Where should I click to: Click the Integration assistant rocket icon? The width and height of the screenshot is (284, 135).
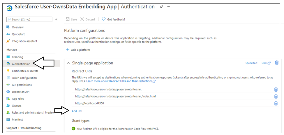click(x=8, y=41)
